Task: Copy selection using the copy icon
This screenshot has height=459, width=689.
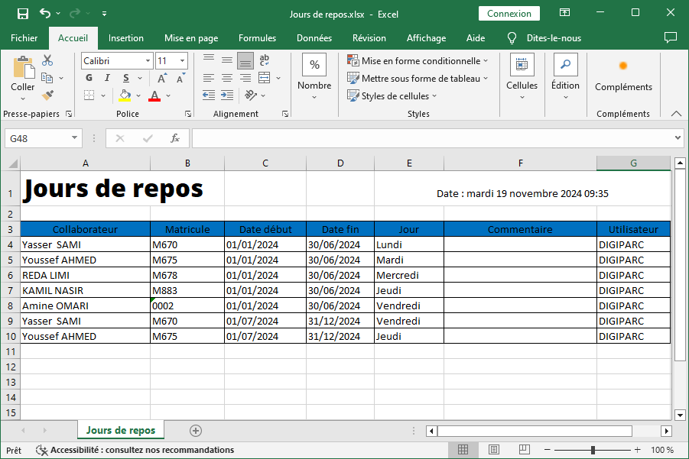Action: [47, 78]
